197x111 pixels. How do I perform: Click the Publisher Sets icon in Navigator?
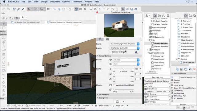coord(168,16)
